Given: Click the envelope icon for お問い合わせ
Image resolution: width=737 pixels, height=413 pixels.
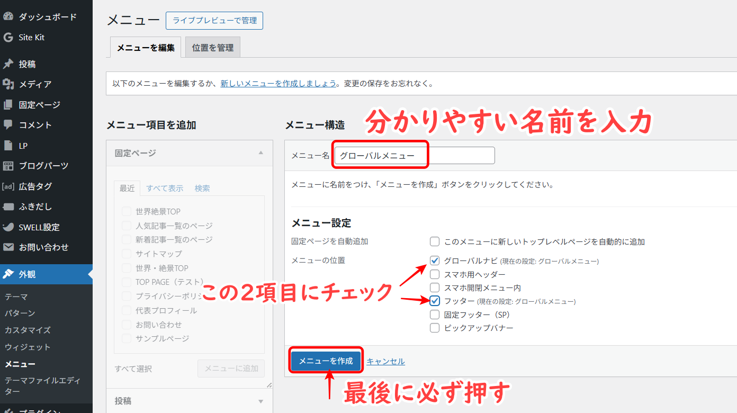Looking at the screenshot, I should click(x=8, y=247).
